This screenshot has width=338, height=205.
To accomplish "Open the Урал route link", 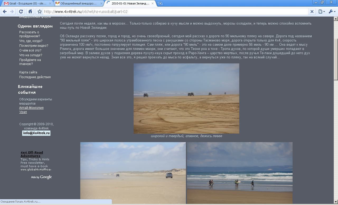I will tap(23, 112).
